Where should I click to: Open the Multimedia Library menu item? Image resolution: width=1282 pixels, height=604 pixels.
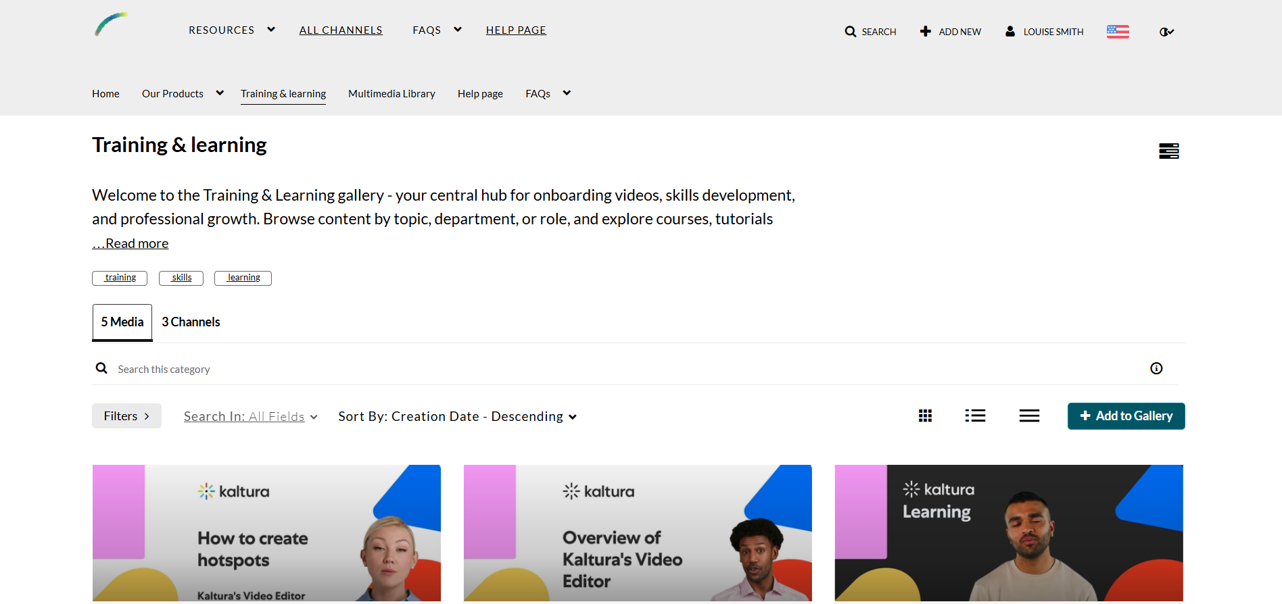coord(391,94)
